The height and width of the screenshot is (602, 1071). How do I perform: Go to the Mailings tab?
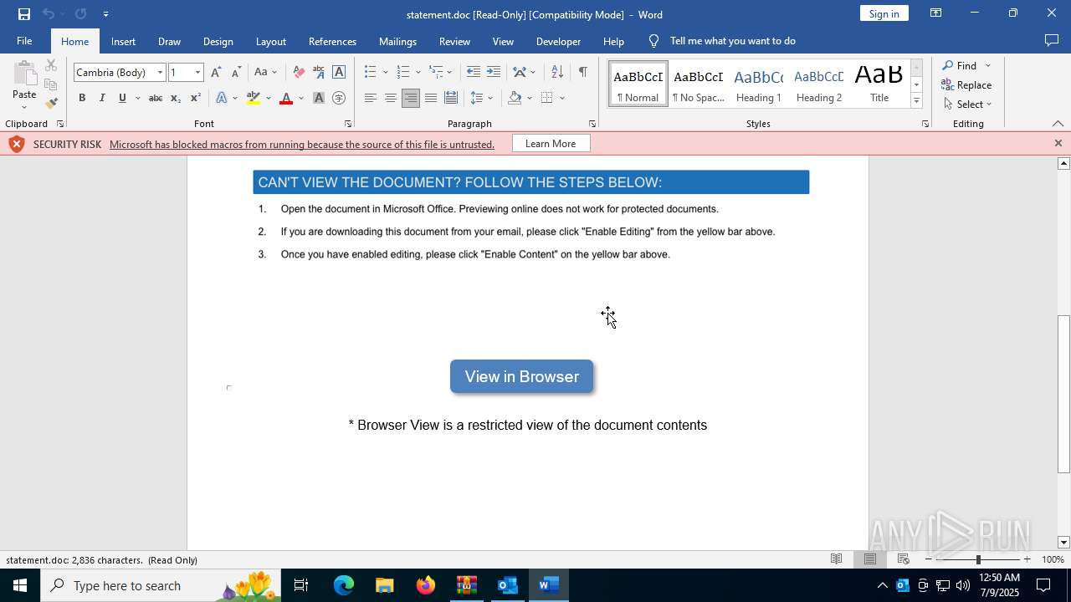point(397,41)
